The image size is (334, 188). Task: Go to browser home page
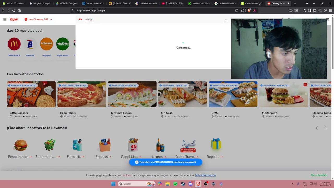point(19,10)
